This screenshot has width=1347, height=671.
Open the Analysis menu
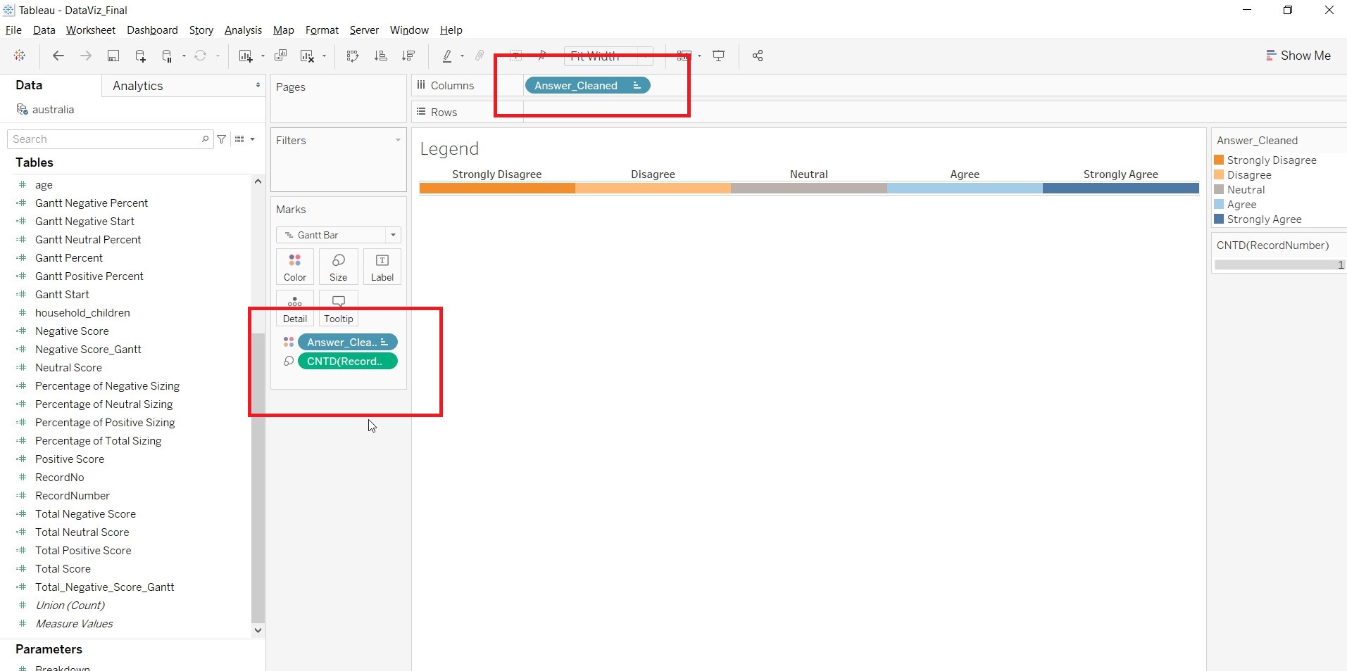click(x=243, y=30)
